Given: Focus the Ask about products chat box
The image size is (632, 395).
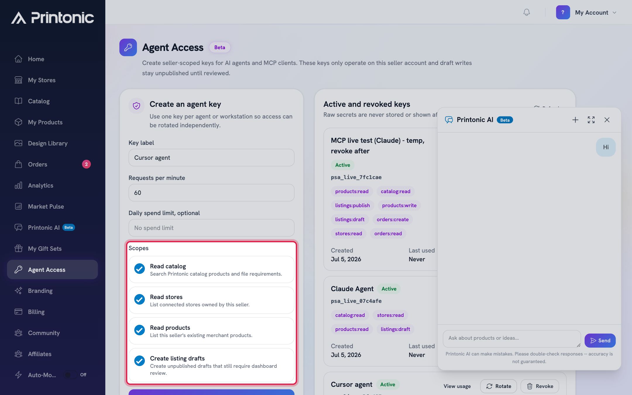Looking at the screenshot, I should [512, 339].
